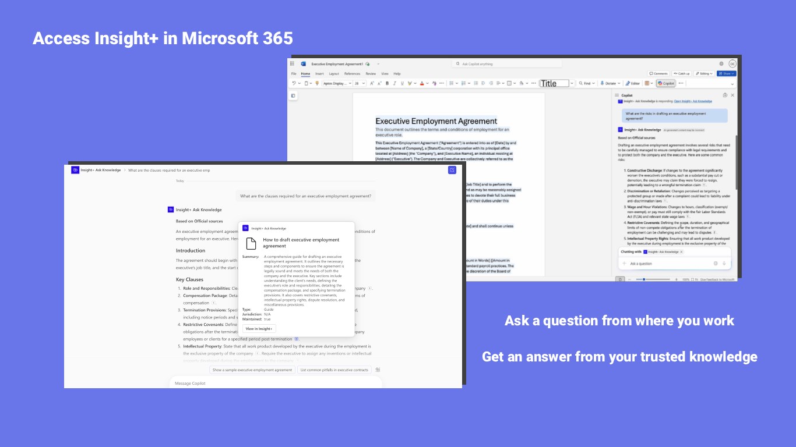
Task: Click the Copilot button in Word ribbon
Action: pos(665,83)
